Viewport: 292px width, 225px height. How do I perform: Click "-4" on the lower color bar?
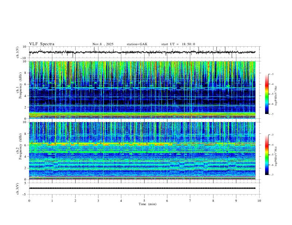[x=272, y=145]
